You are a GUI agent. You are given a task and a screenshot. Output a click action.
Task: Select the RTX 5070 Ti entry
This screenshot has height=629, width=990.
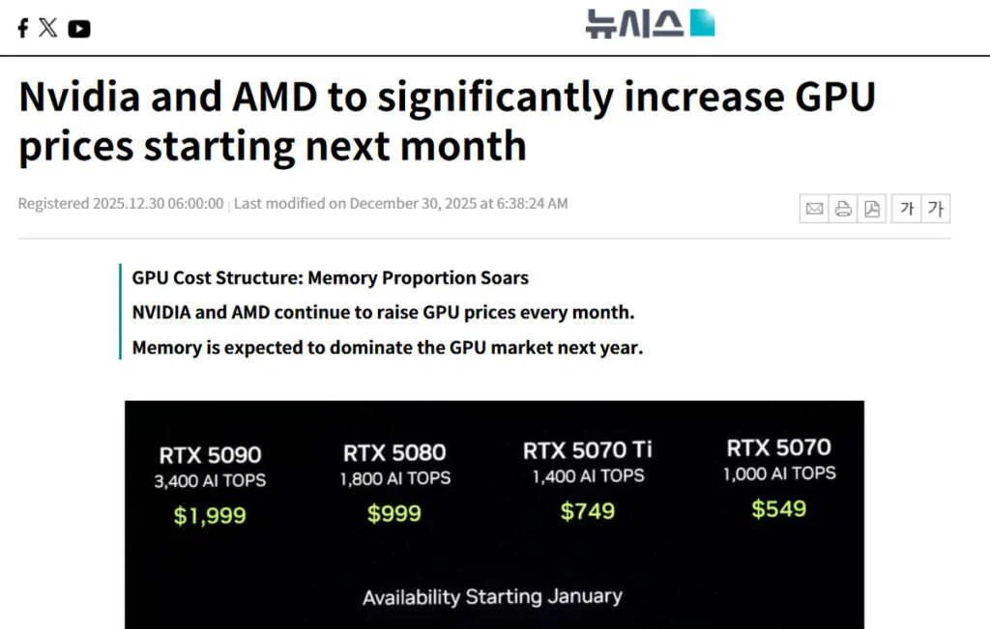tap(590, 480)
